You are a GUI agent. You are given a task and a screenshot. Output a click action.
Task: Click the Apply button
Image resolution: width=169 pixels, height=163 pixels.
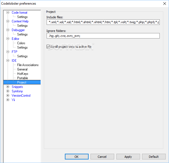coord(128,157)
